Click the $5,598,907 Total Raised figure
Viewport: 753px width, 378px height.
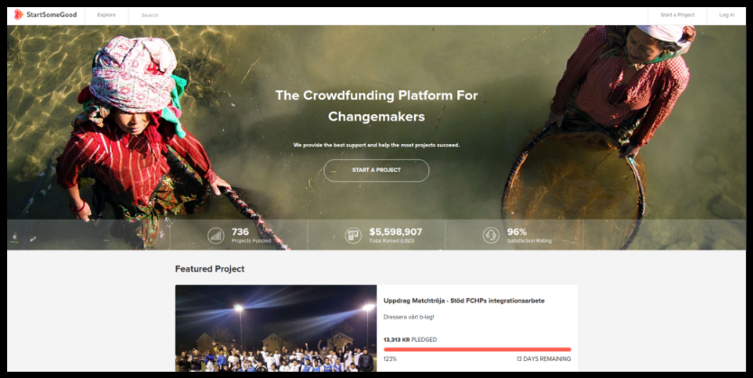[x=395, y=232]
